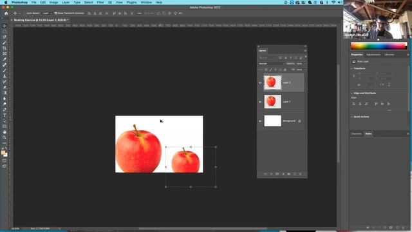The image size is (412, 232).
Task: Pick a hue from the color spectrum bar
Action: coord(379,46)
